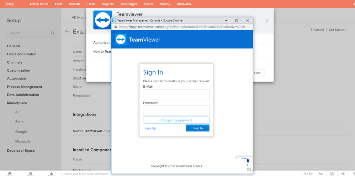Expand Data Administration in the sidebar

(x=23, y=95)
